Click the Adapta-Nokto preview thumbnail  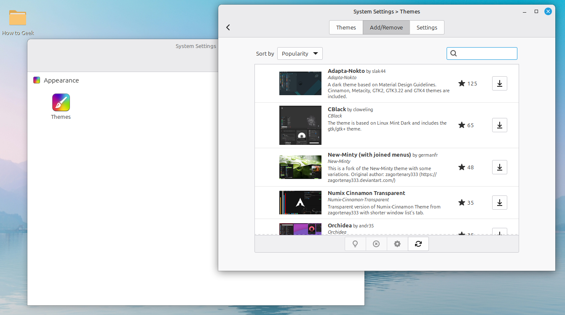pos(300,83)
